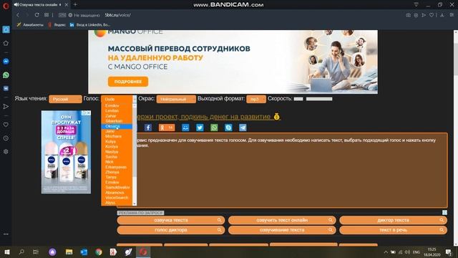The image size is (458, 258).
Task: Share the page via Telegram
Action: 243,128
